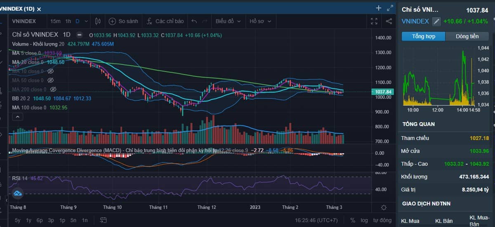
Task: Switch to the Tổng hợp tab
Action: [424, 36]
